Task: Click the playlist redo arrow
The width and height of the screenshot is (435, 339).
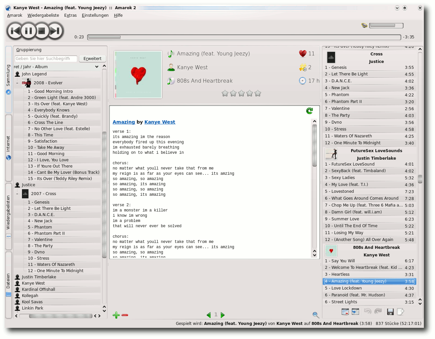Action: coord(378,311)
